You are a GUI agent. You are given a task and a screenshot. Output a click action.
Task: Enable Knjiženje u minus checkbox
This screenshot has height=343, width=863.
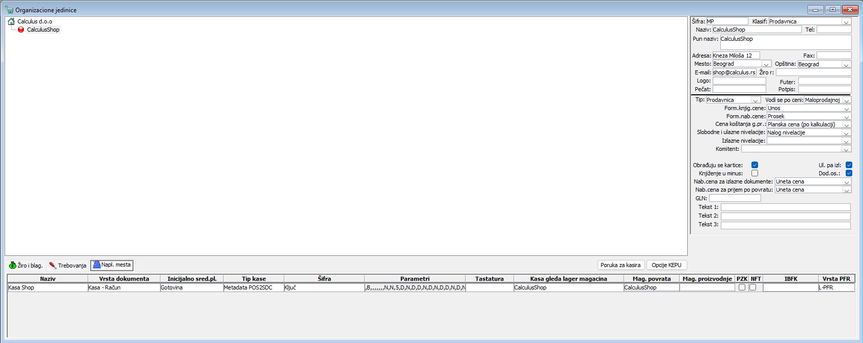click(x=754, y=173)
